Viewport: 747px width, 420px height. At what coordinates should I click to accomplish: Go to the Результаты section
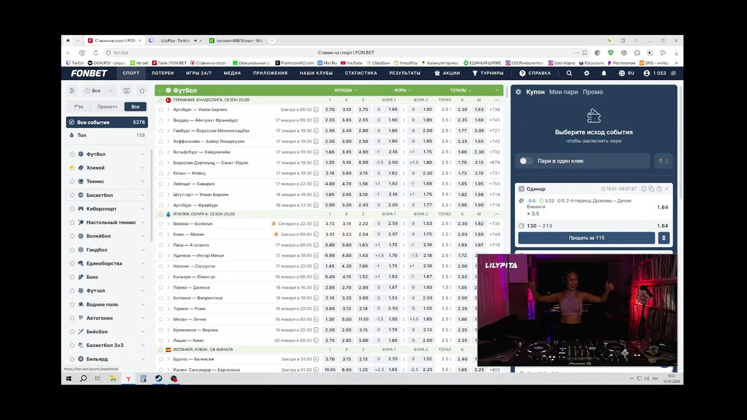click(405, 73)
